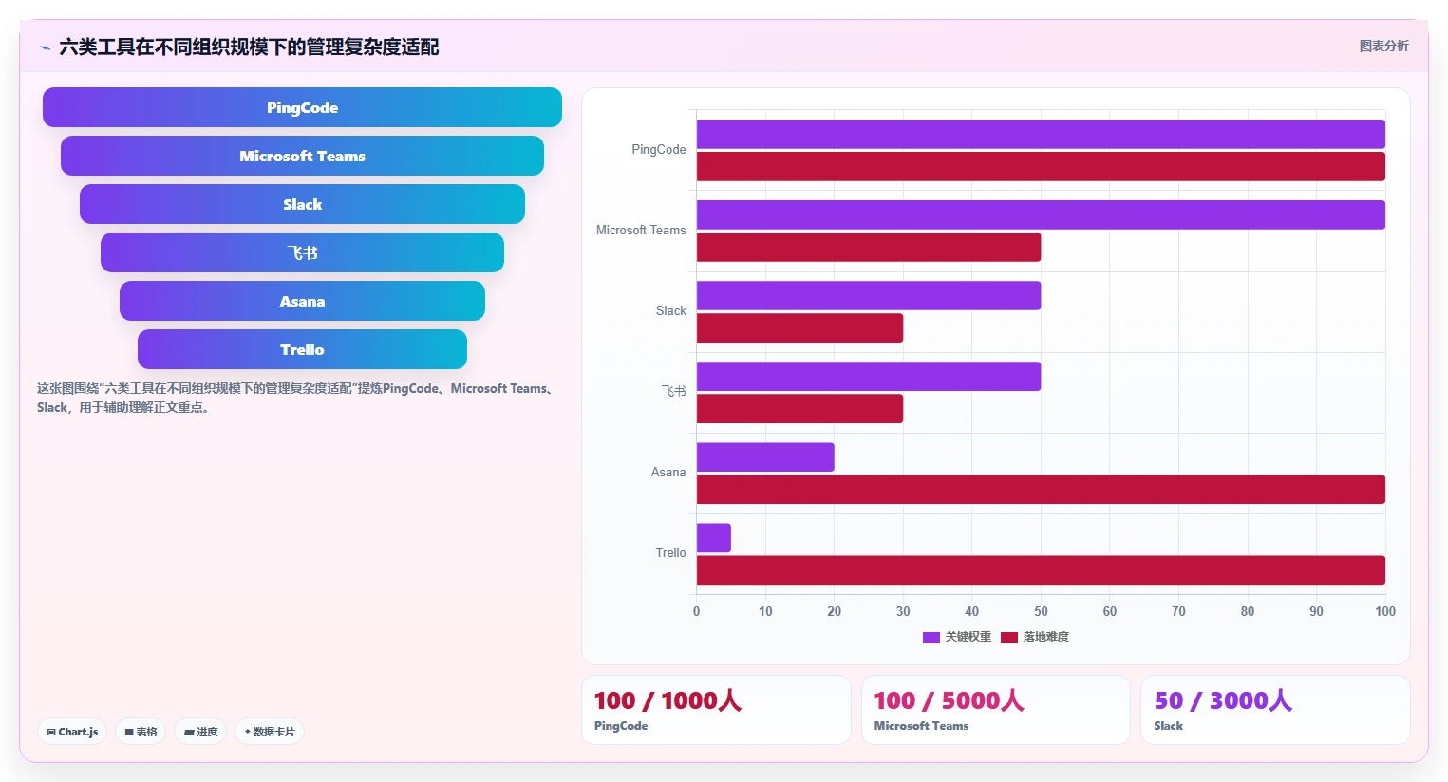Click Slack purple bar in chart

click(x=869, y=295)
